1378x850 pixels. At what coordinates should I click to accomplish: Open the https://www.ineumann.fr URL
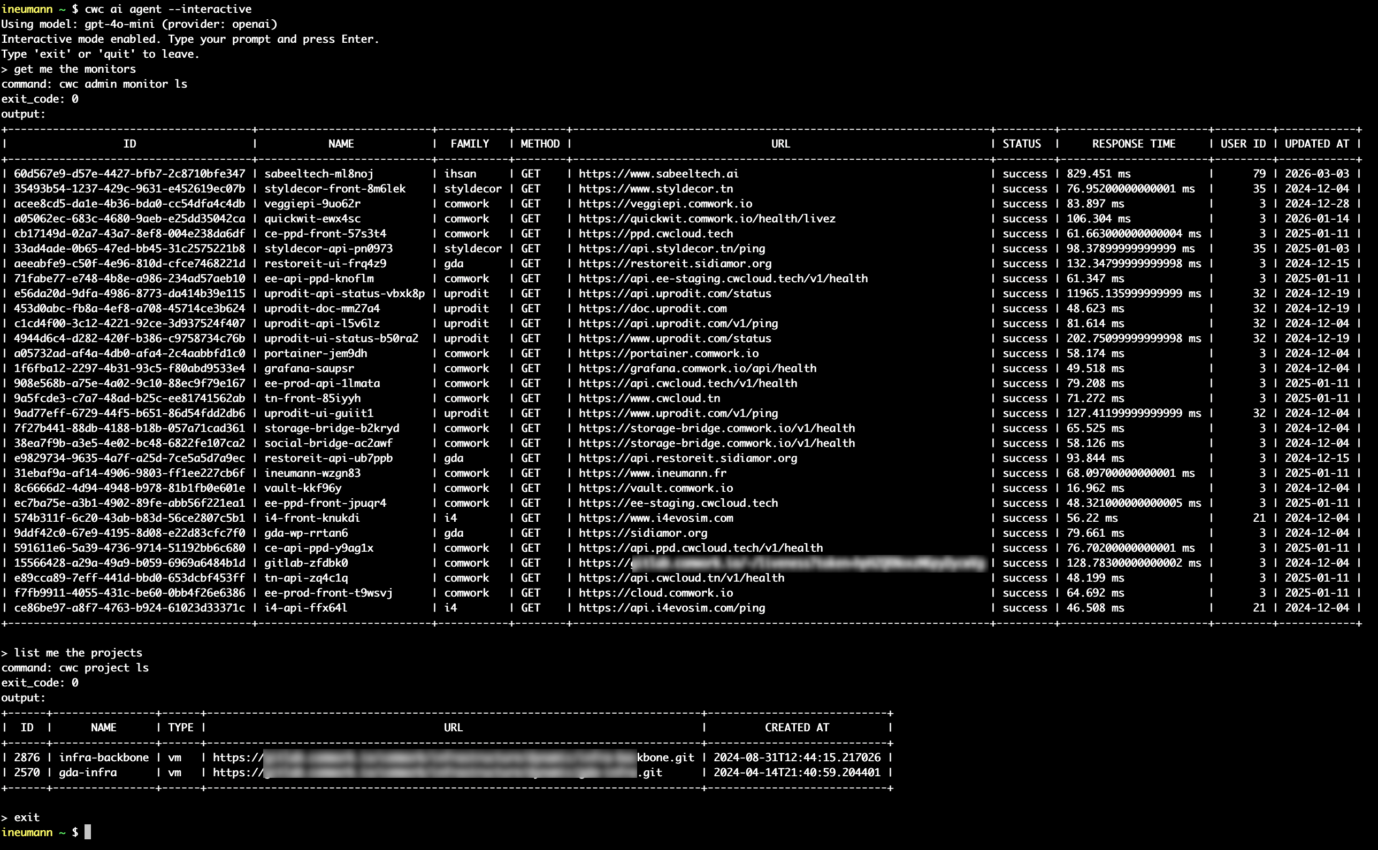(x=653, y=473)
